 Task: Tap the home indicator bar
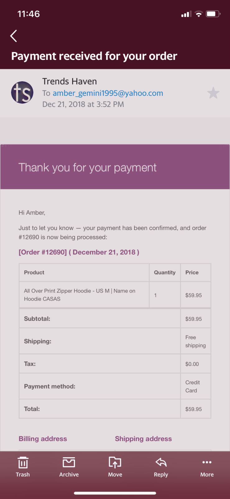click(115, 493)
